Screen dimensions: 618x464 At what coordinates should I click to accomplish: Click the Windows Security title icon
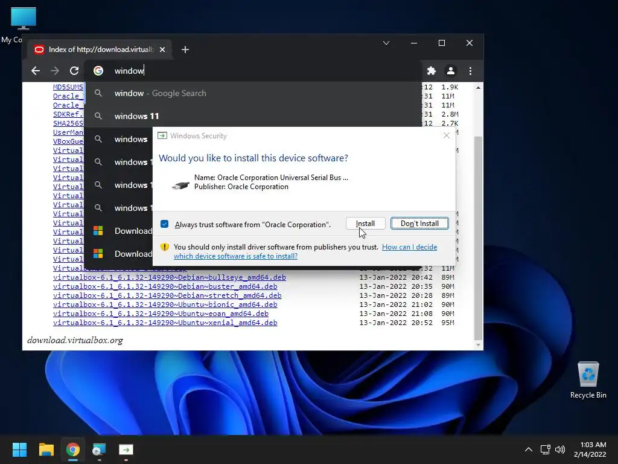(x=162, y=136)
